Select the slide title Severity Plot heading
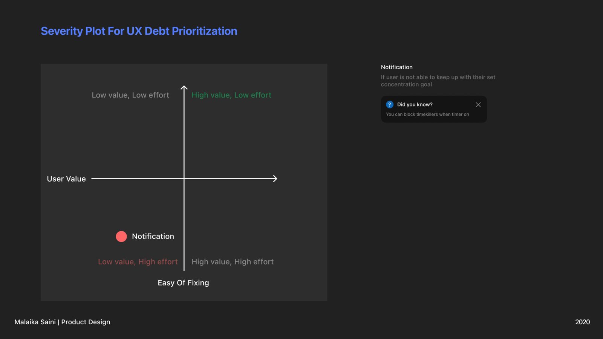Viewport: 603px width, 339px height. click(x=139, y=31)
